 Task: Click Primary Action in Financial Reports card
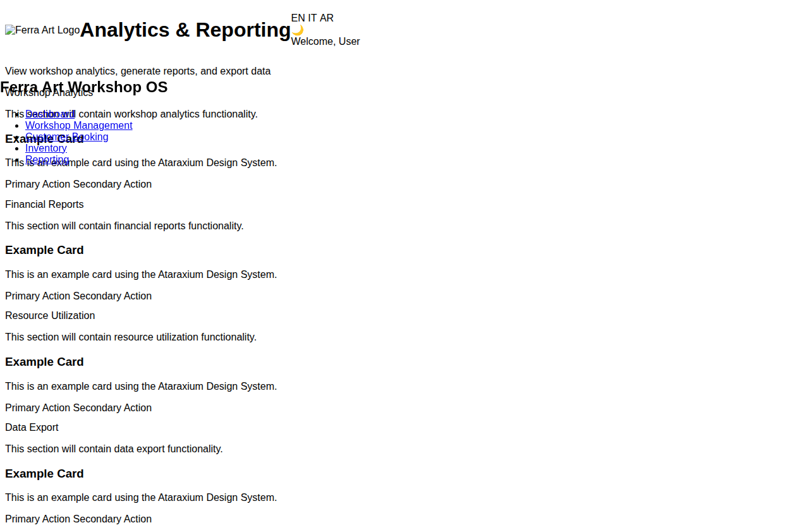[x=37, y=296]
